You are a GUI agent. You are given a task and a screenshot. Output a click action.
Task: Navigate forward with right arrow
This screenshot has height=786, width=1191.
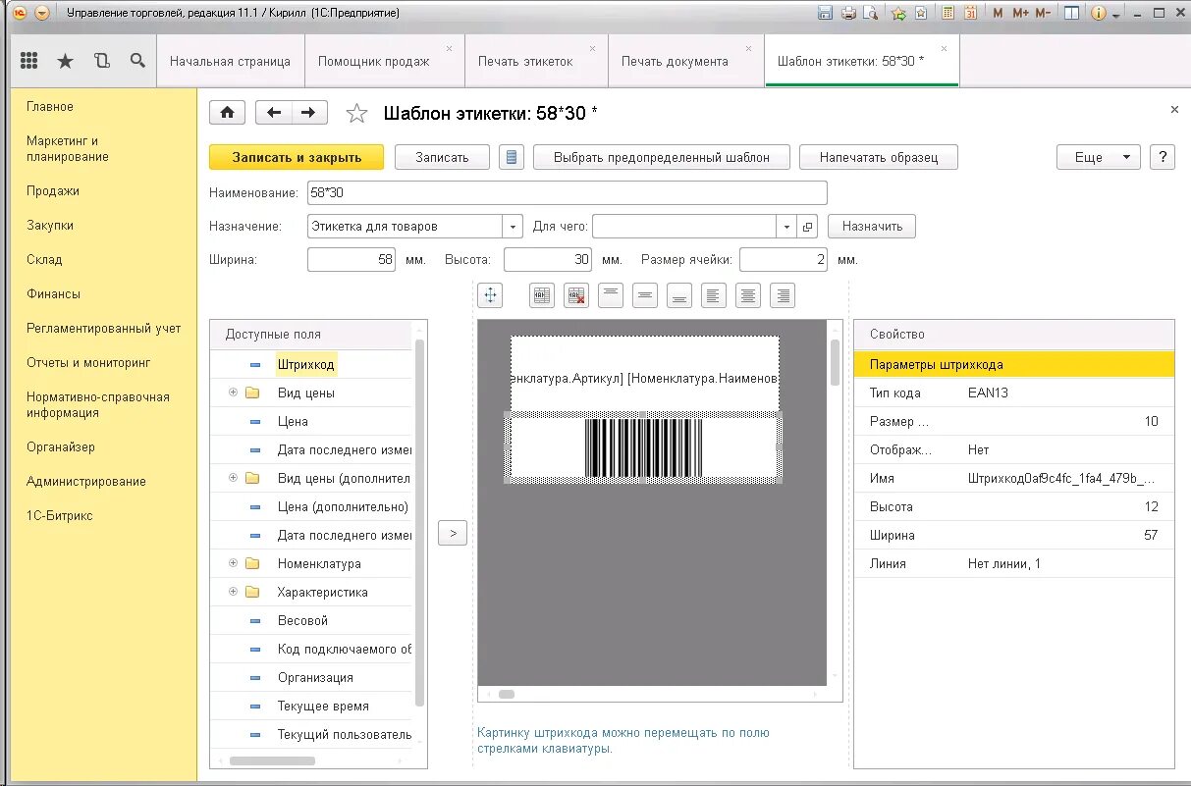308,113
